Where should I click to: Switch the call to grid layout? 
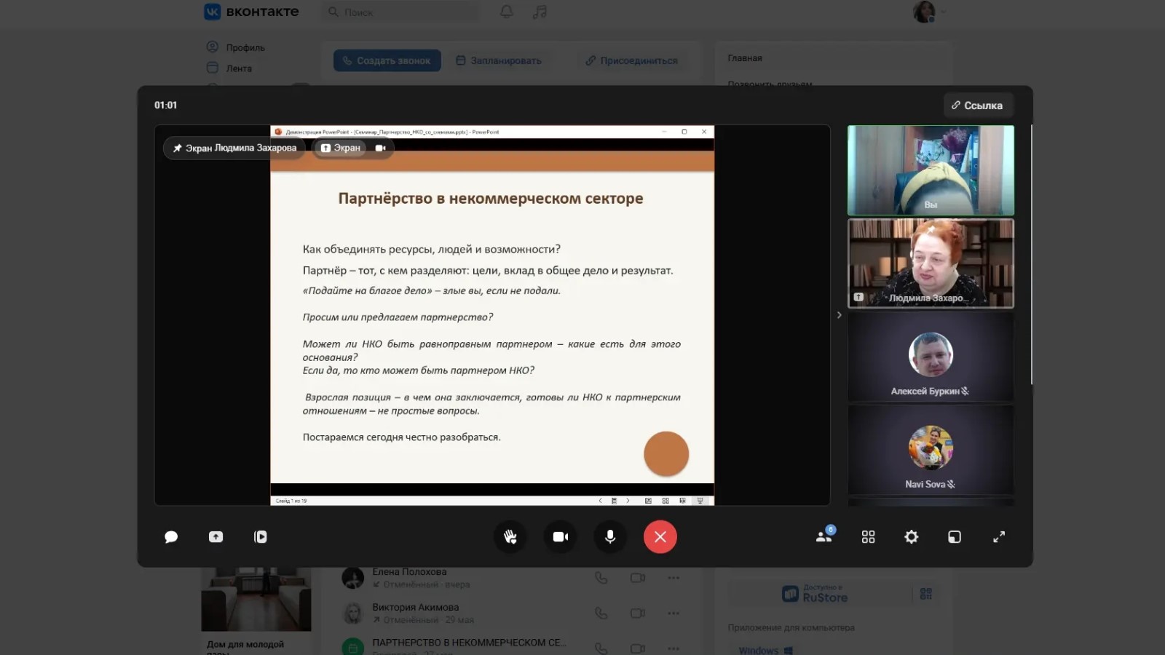pyautogui.click(x=868, y=537)
